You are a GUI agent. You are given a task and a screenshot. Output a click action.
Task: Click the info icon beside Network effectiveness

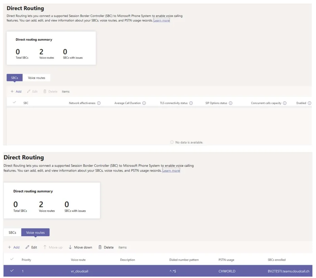pyautogui.click(x=99, y=103)
